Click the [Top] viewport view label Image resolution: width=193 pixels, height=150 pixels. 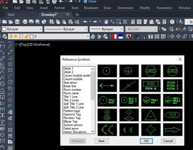coord(24,45)
